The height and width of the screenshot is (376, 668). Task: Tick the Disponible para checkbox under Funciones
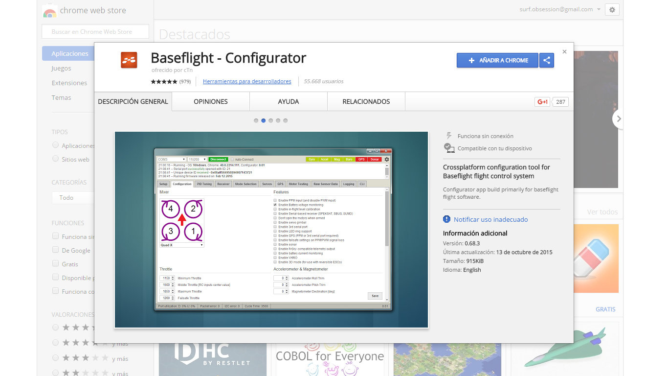coord(55,277)
